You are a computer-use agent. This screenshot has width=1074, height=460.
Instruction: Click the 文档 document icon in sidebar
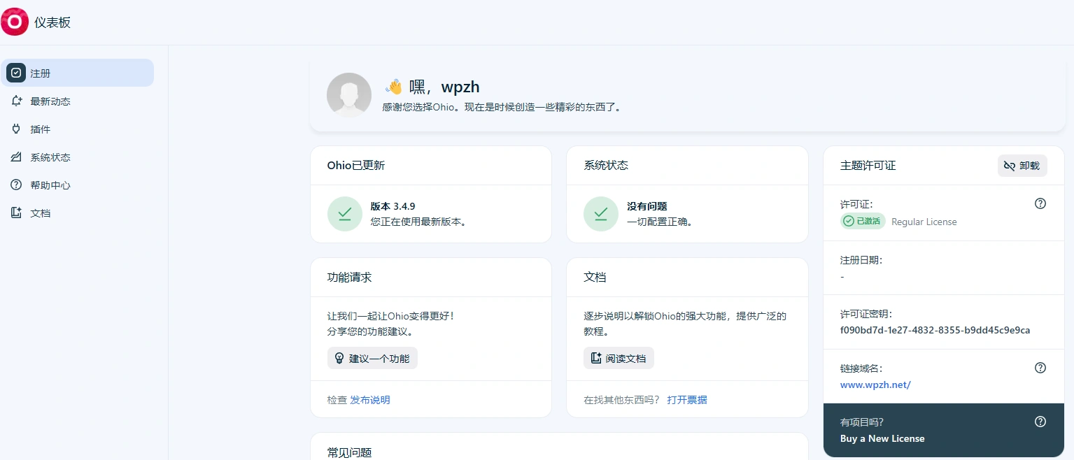click(16, 213)
